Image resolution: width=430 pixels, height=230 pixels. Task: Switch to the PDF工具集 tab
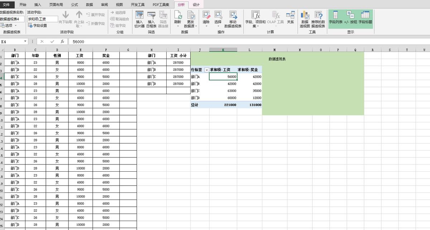[161, 5]
